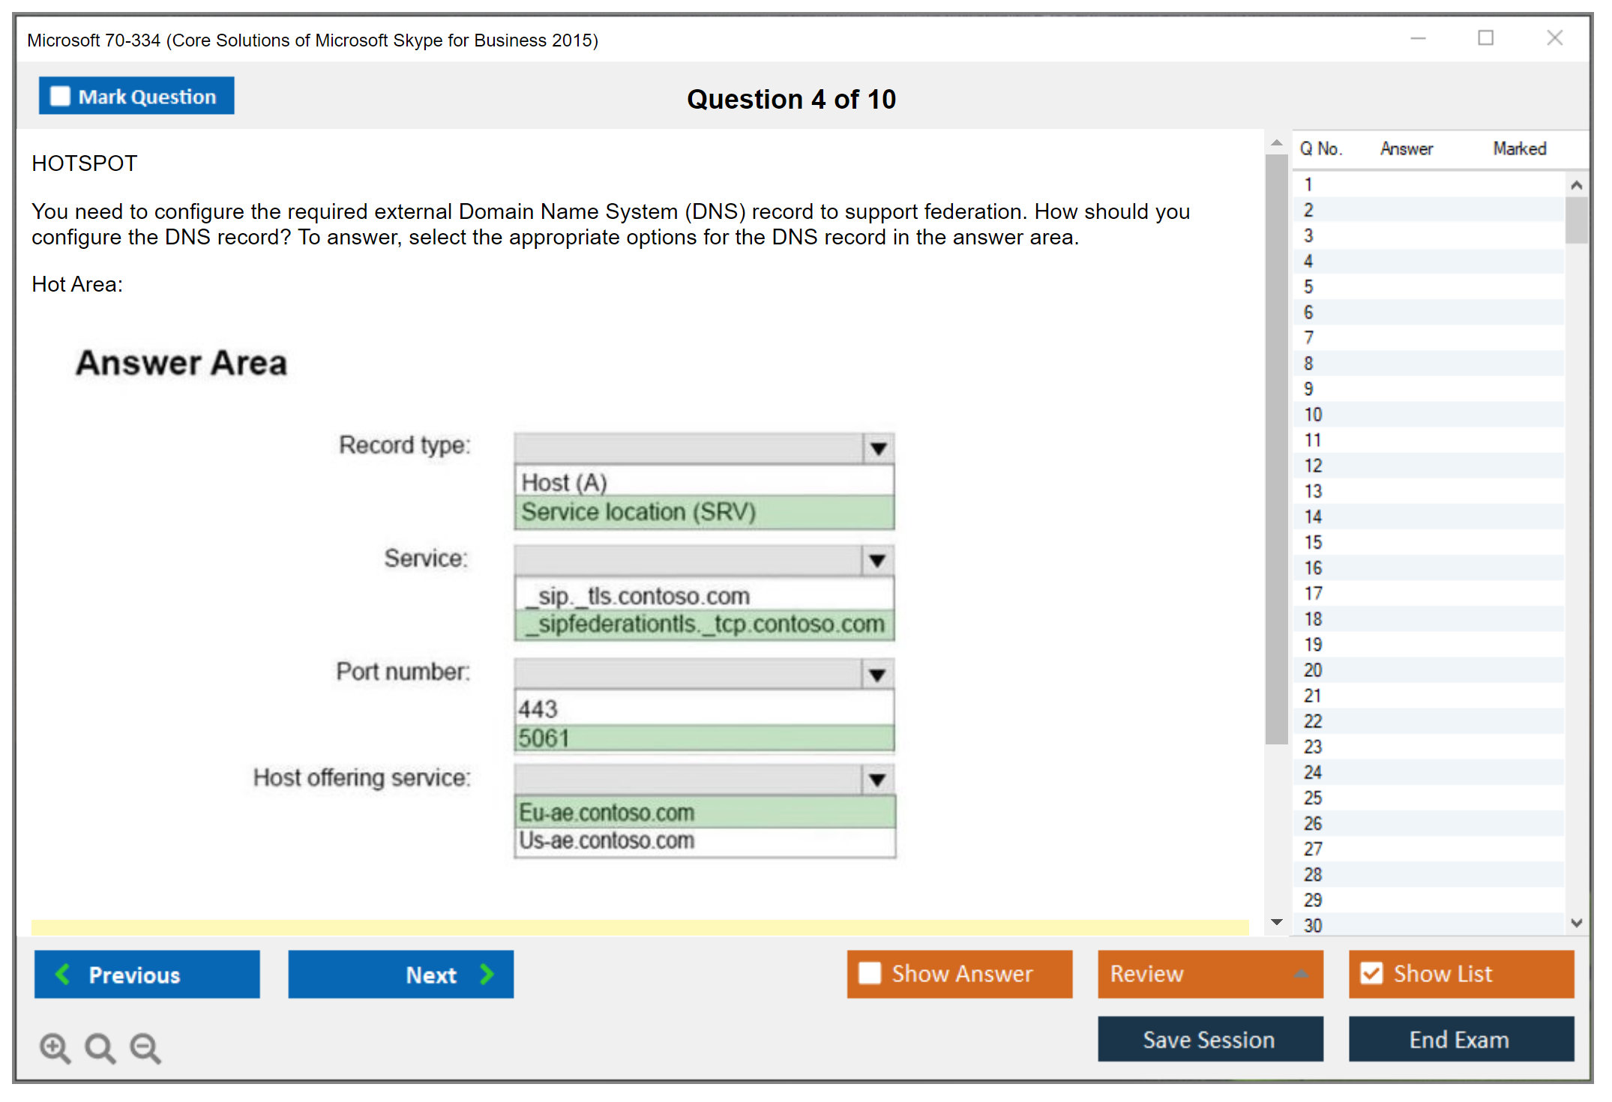Screen dimensions: 1612x1102
Task: Expand the Port number dropdown
Action: click(x=878, y=675)
